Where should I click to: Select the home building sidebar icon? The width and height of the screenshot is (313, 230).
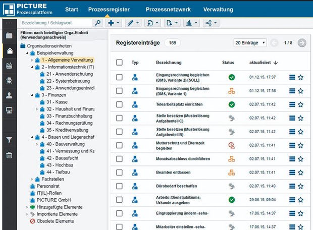(x=10, y=50)
